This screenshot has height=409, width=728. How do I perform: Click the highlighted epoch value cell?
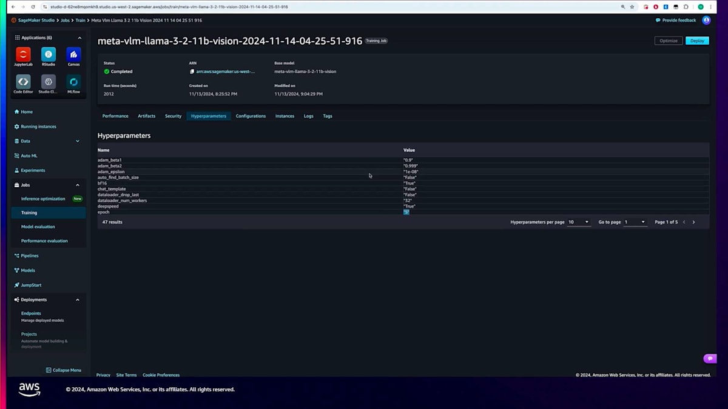pos(406,212)
